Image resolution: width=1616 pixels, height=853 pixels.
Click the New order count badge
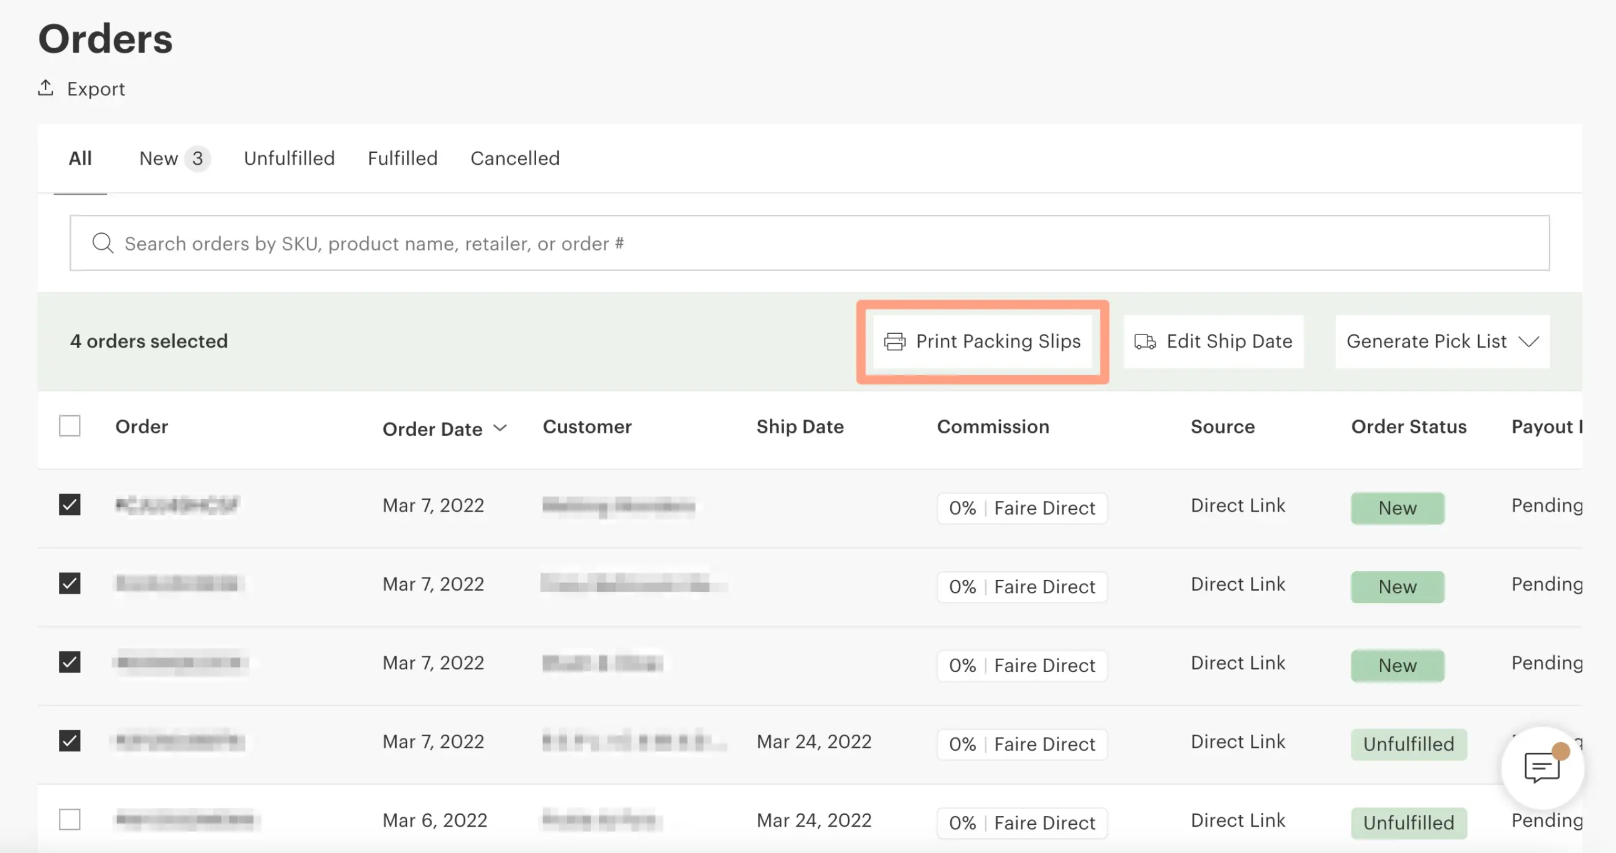[197, 158]
